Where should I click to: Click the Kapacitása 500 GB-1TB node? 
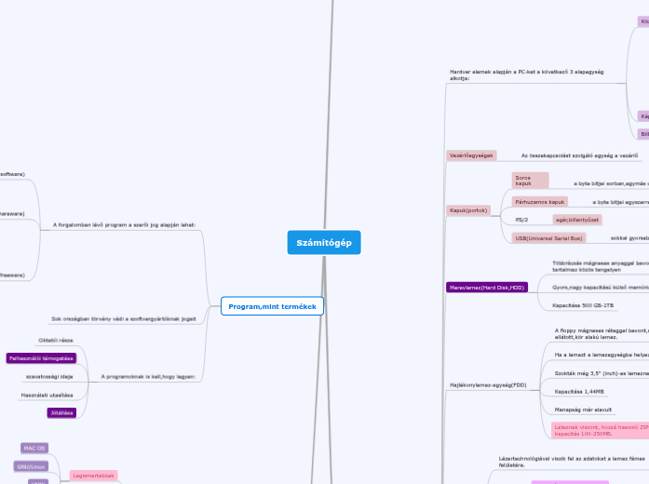point(583,305)
